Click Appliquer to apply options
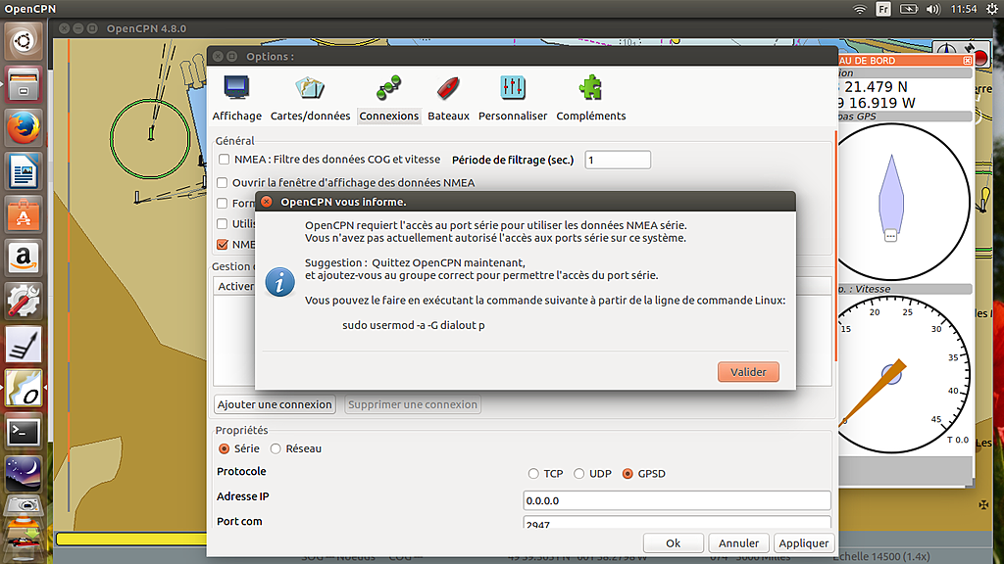This screenshot has width=1004, height=564. tap(804, 543)
